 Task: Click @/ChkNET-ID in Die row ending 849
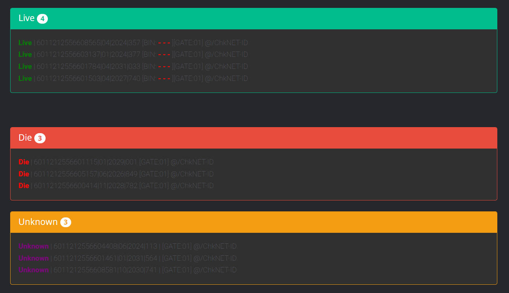pos(192,174)
